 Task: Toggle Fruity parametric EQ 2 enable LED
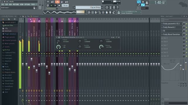(187, 24)
